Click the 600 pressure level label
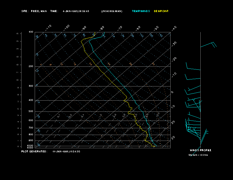This screenshot has width=233, height=180. pyautogui.click(x=31, y=121)
